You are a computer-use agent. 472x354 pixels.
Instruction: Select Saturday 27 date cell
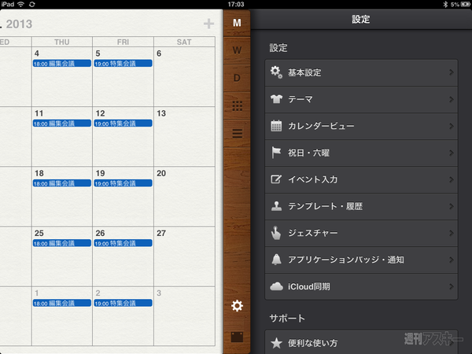pos(184,256)
